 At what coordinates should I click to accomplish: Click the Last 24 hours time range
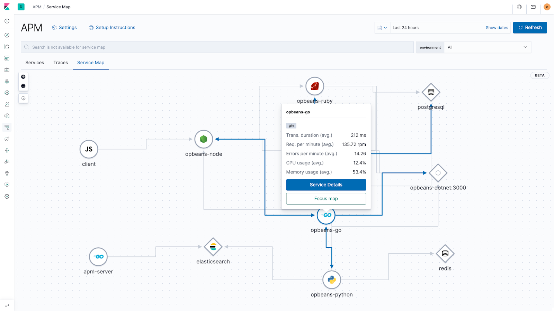(x=405, y=28)
